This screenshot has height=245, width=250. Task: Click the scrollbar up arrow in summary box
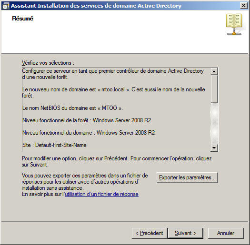(x=214, y=71)
